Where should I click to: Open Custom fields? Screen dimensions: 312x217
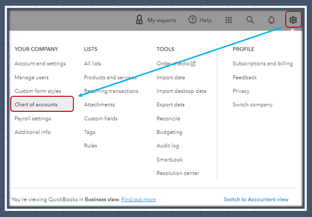[x=101, y=118]
